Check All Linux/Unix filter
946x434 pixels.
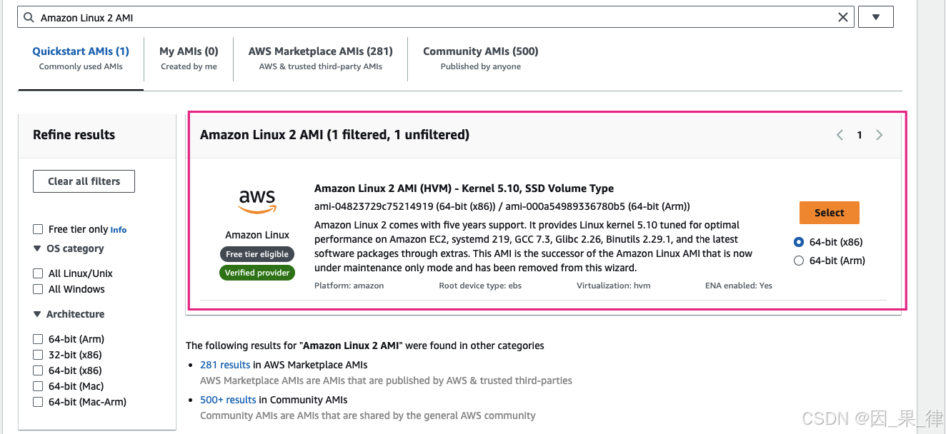pos(38,273)
